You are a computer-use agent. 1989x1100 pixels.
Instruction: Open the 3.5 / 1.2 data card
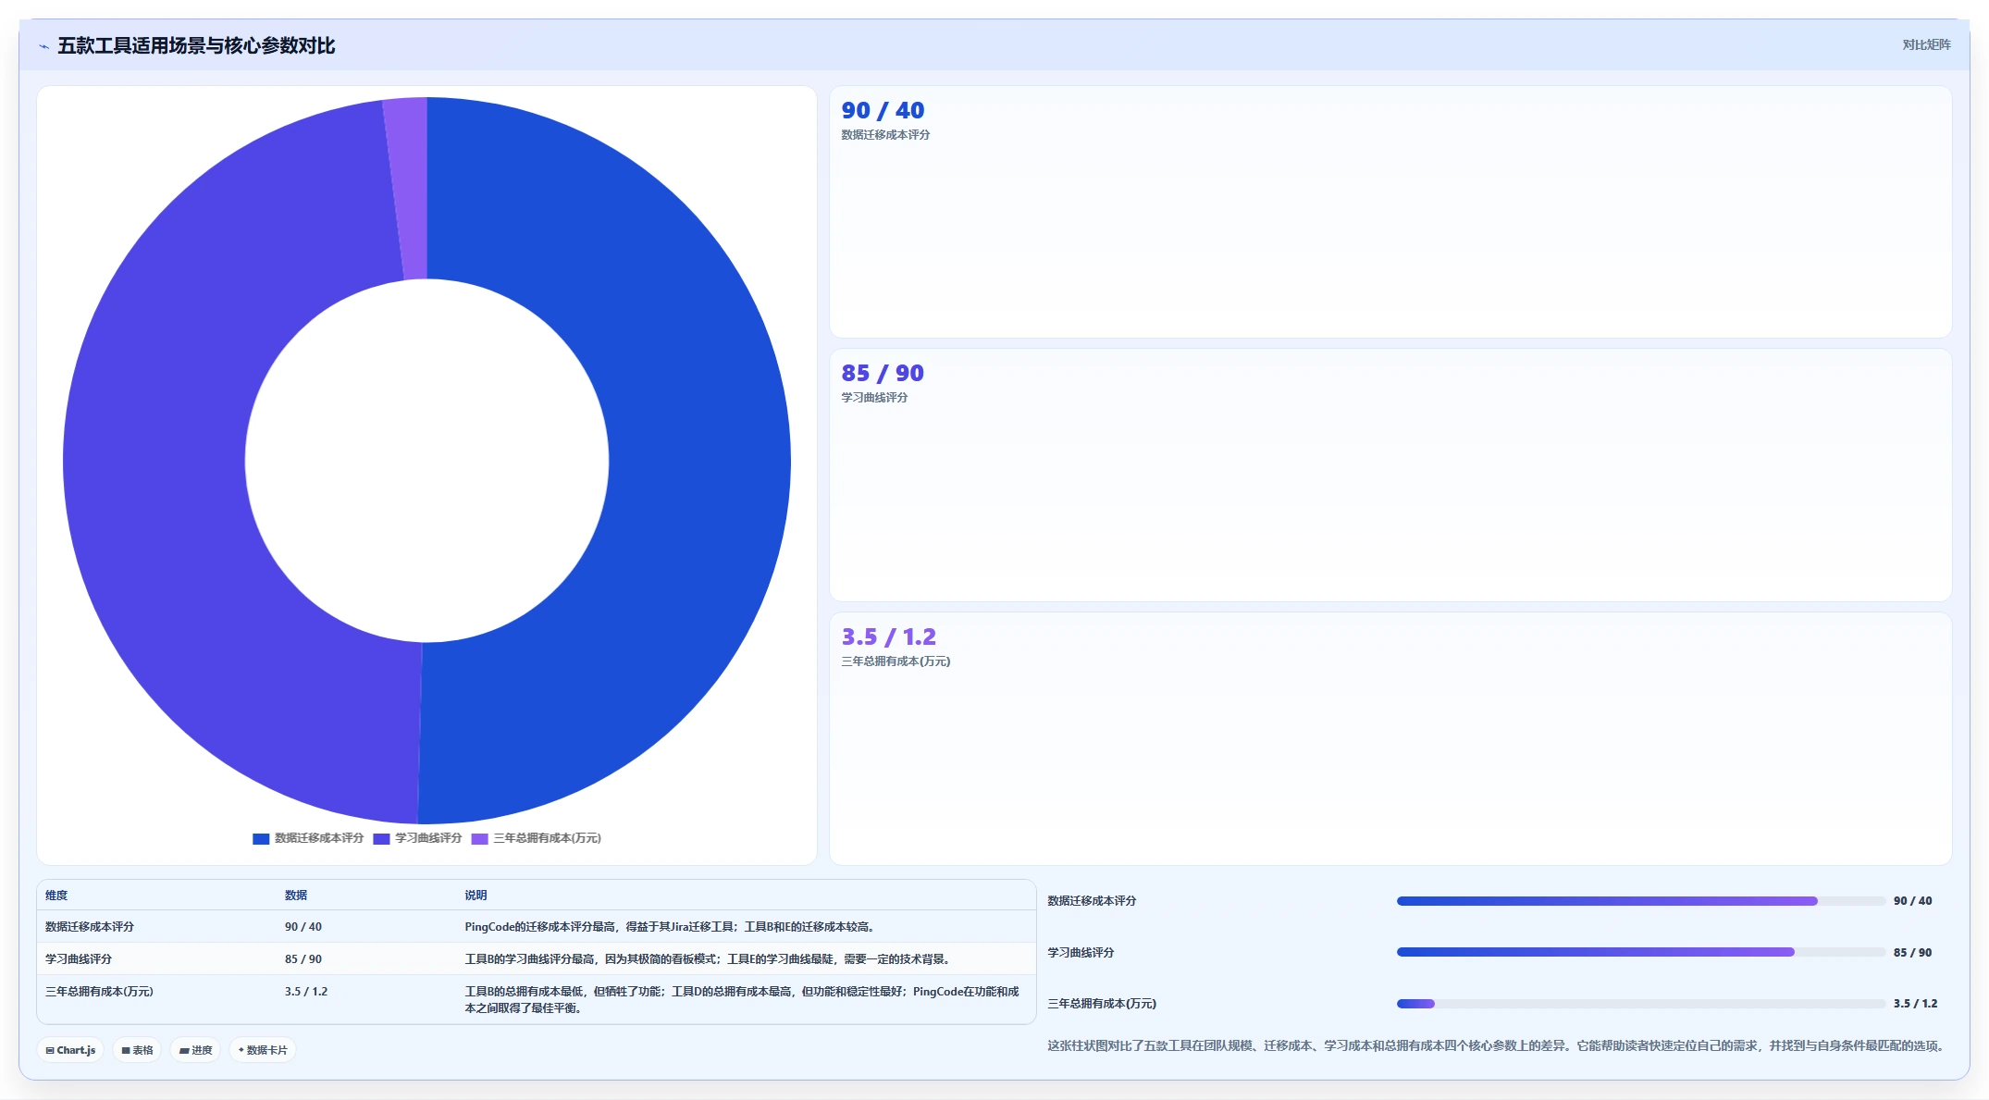click(1390, 738)
